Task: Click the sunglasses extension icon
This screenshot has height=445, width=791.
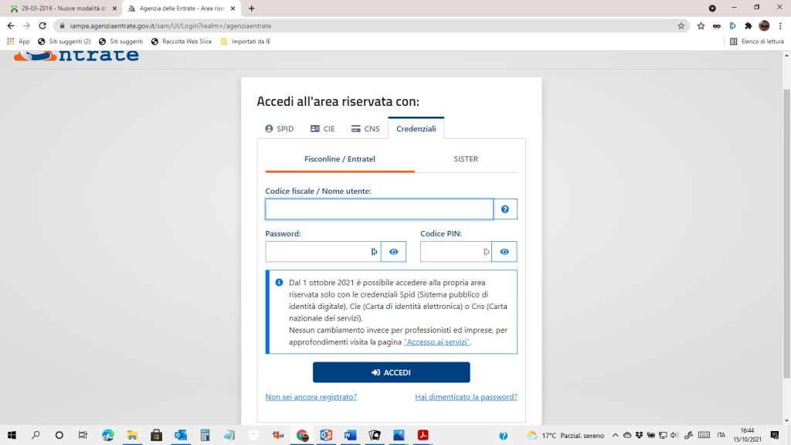Action: point(716,25)
